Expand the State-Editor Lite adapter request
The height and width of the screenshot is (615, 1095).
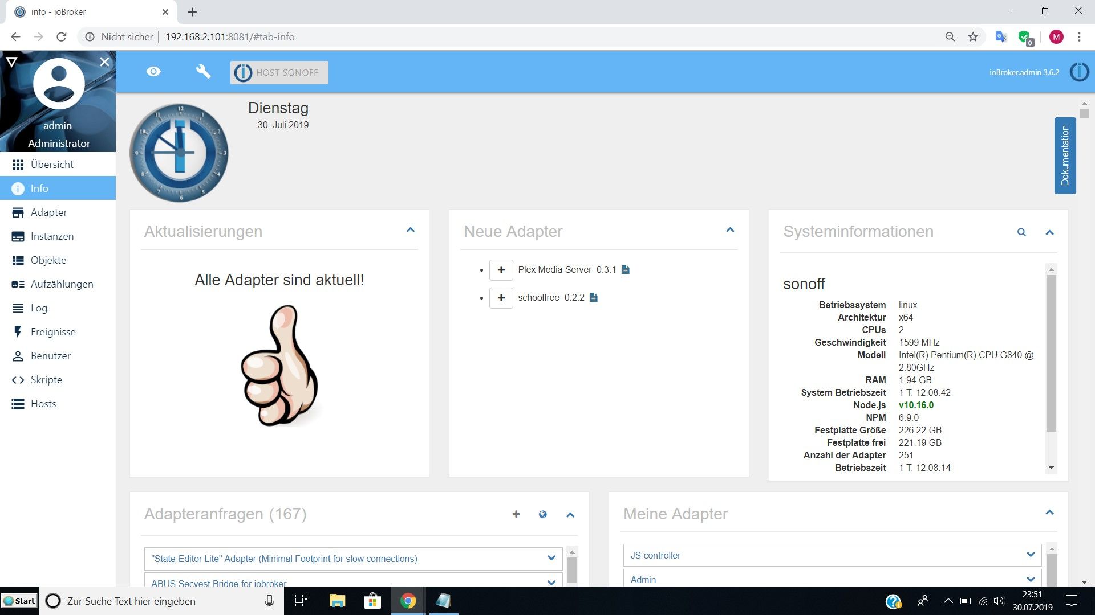pyautogui.click(x=551, y=558)
